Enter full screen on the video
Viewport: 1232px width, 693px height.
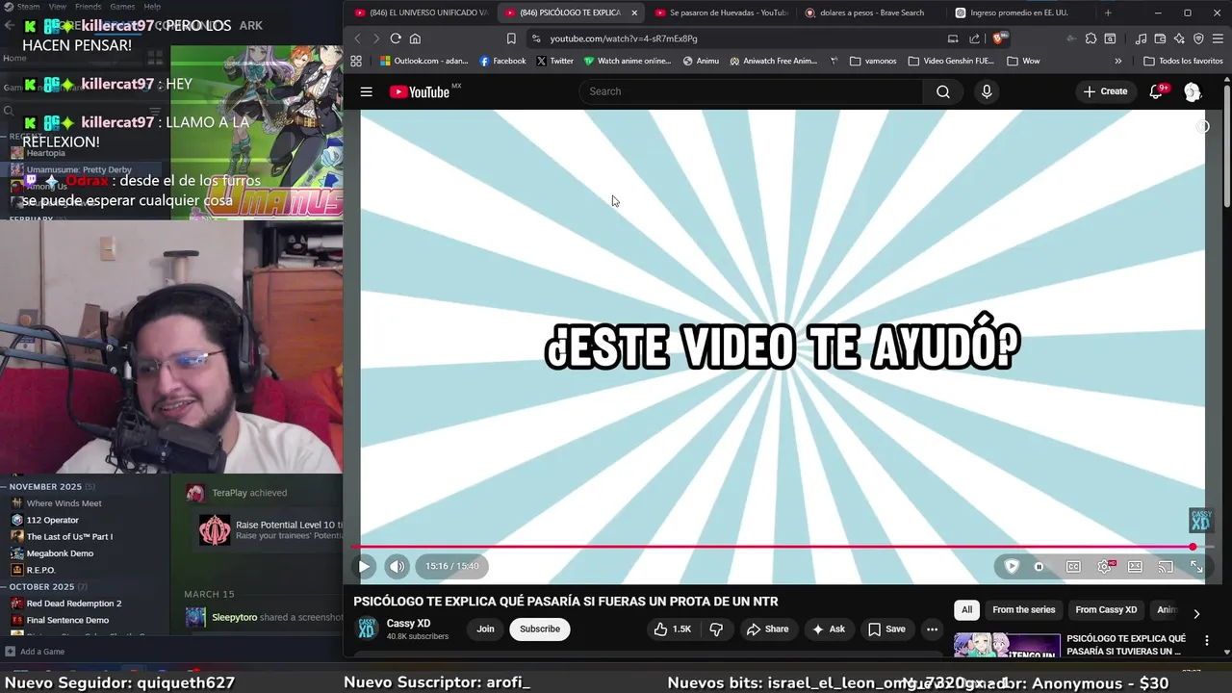pyautogui.click(x=1196, y=566)
